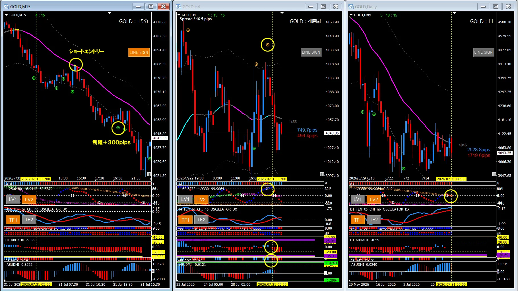Click the chart shift triangle atop H4 chart
This screenshot has width=518, height=292.
(282, 13)
